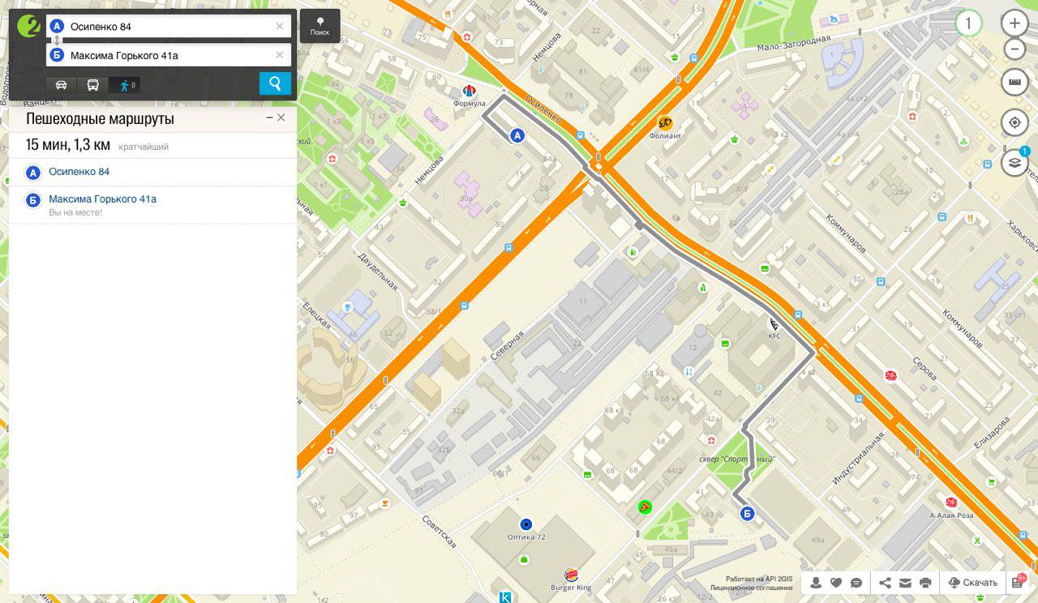Image resolution: width=1038 pixels, height=603 pixels.
Task: Switch to public transport bus mode
Action: (x=93, y=85)
